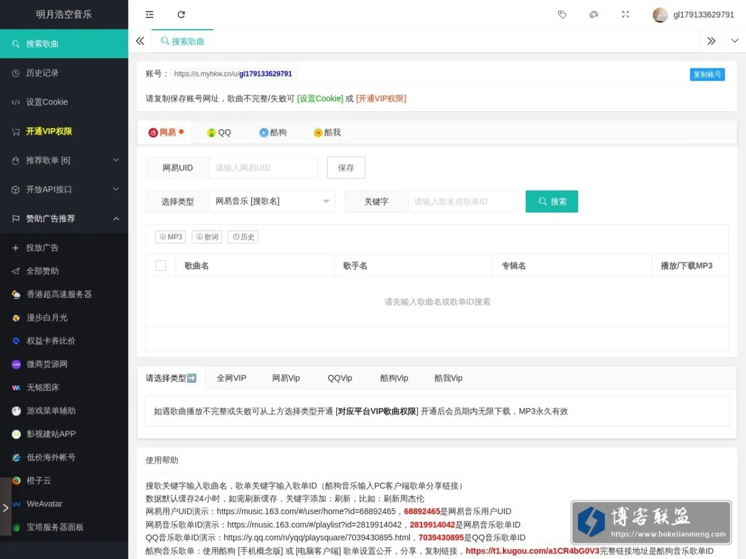This screenshot has width=746, height=559.
Task: Open 漫步白月光 sponsor link
Action: (x=64, y=317)
